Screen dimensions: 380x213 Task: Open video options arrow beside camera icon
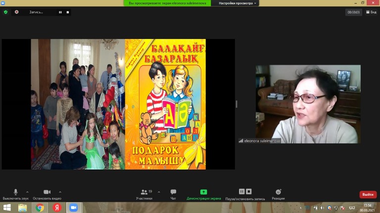pyautogui.click(x=60, y=192)
